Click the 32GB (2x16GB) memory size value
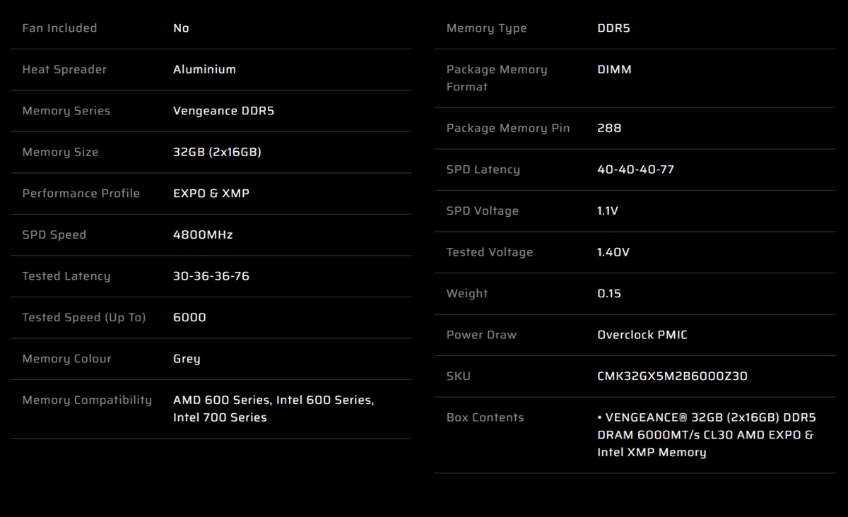Viewport: 848px width, 517px height. [x=217, y=152]
